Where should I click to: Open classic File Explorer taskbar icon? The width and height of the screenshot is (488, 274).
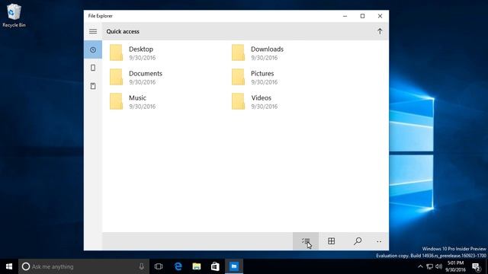(197, 266)
